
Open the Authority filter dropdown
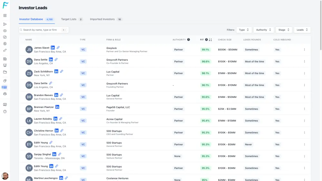coord(263,30)
